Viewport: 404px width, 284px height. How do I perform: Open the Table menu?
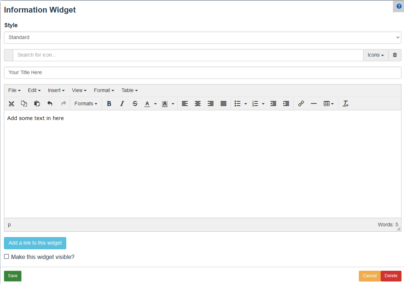tap(129, 90)
